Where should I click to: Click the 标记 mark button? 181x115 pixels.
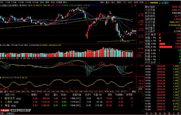[x=138, y=2]
